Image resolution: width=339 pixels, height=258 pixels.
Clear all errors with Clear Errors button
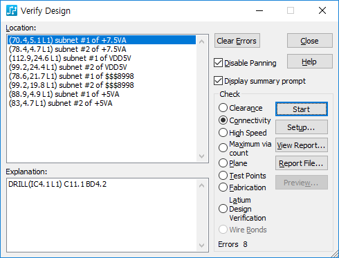point(237,41)
